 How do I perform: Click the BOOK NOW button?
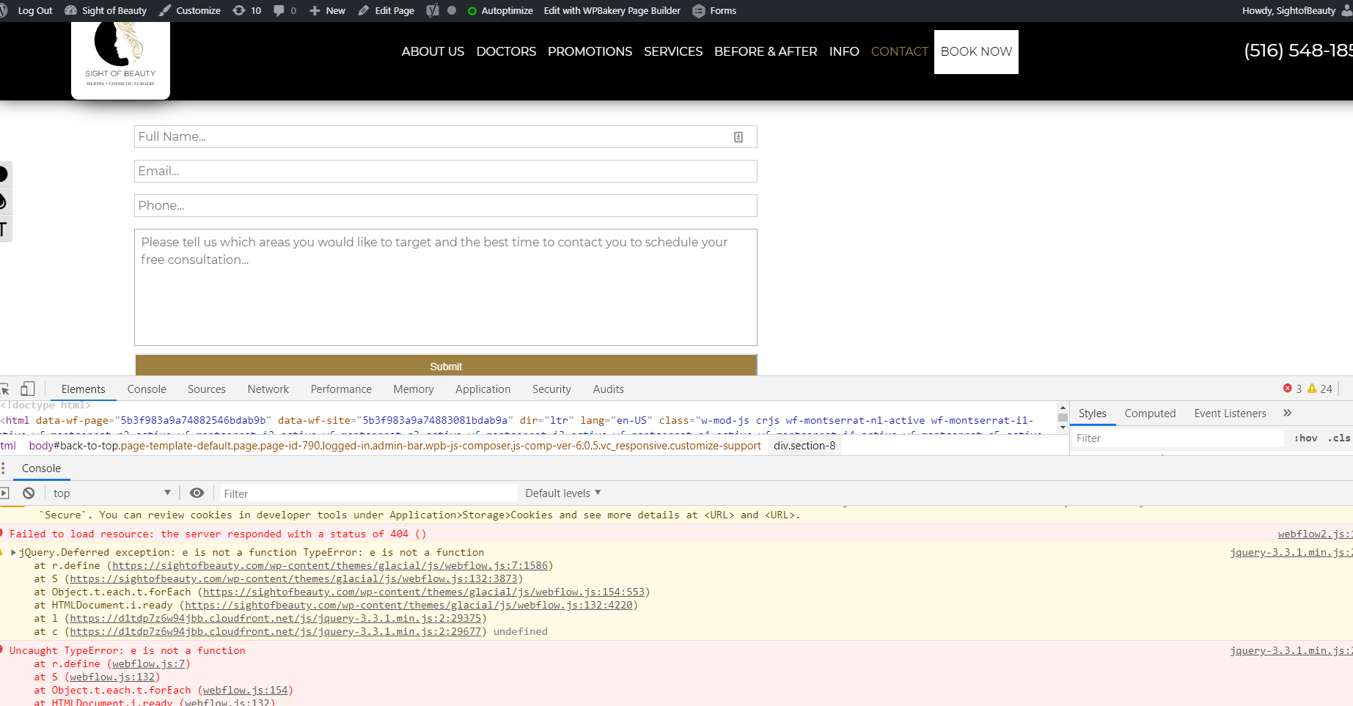pyautogui.click(x=976, y=51)
